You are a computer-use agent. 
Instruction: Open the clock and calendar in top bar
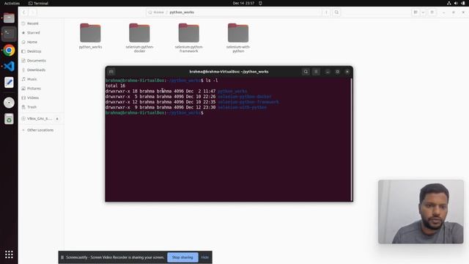[243, 3]
